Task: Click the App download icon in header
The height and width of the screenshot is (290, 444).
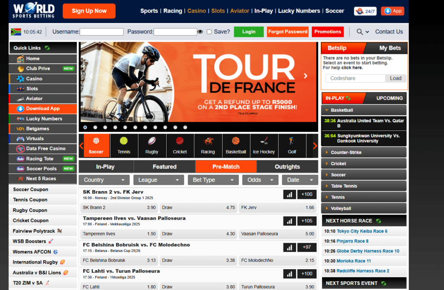Action: pyautogui.click(x=392, y=11)
